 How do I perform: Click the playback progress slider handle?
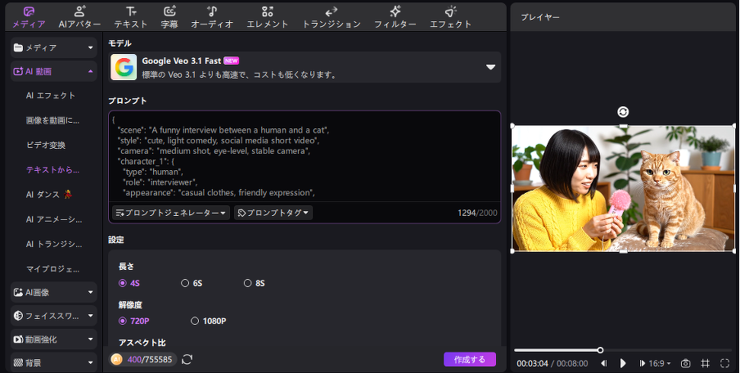coord(600,350)
